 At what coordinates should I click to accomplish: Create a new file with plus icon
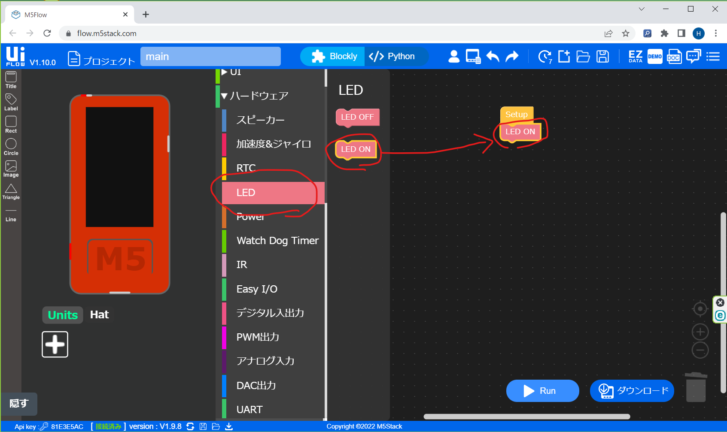[x=564, y=56]
